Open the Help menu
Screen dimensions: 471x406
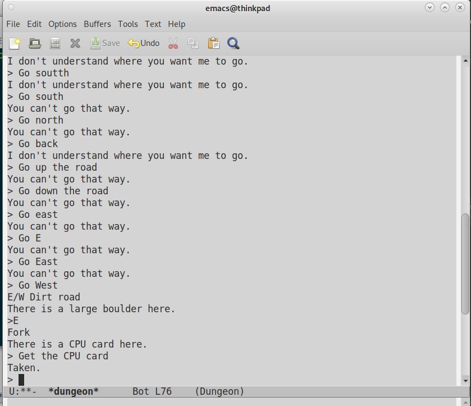[x=176, y=24]
